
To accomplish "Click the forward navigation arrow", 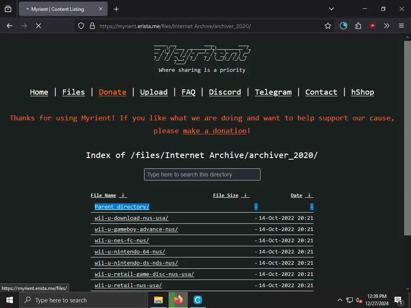I will [24, 26].
